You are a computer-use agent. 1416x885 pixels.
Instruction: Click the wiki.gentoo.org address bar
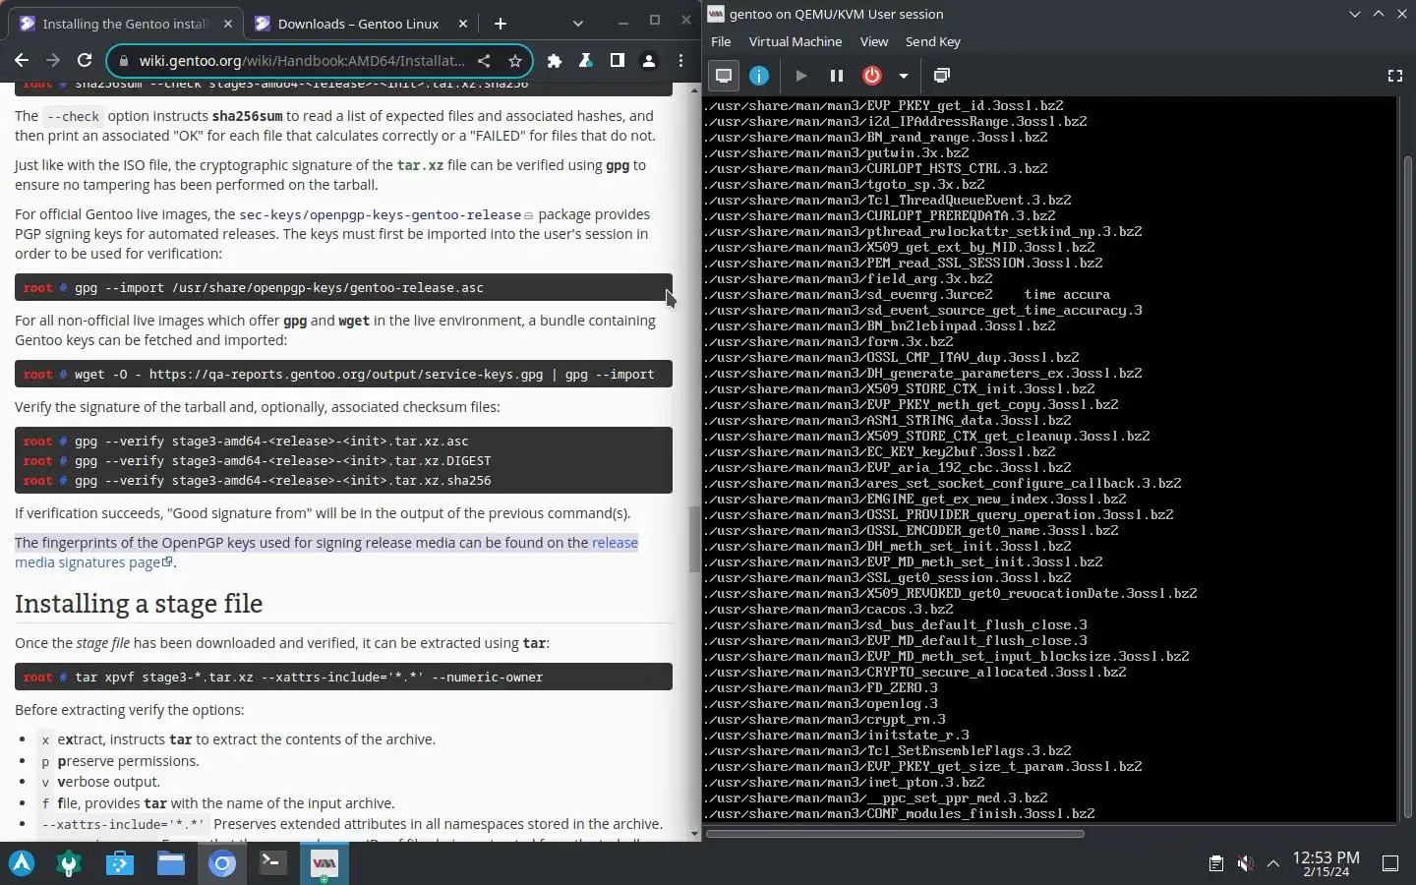pos(302,61)
